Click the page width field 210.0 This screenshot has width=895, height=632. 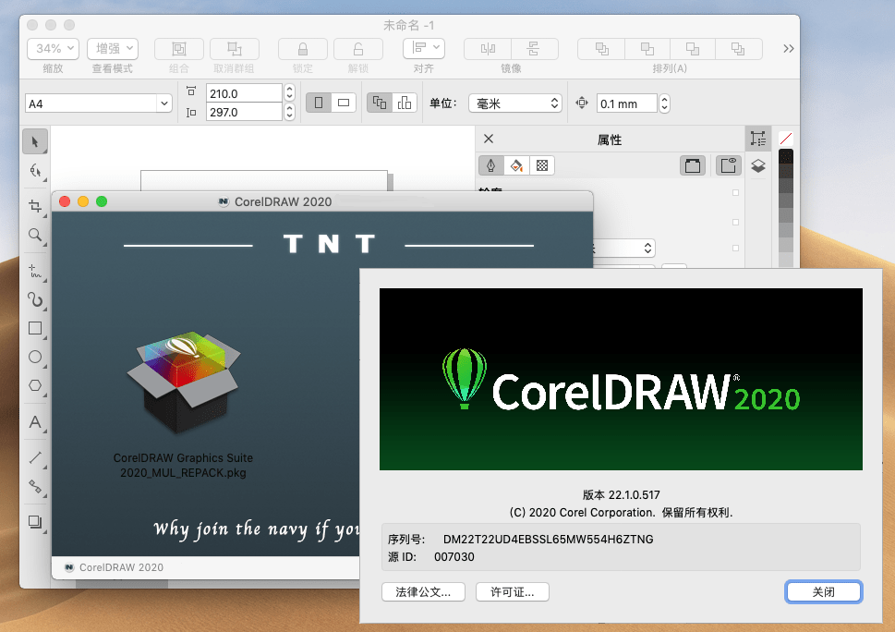(x=244, y=93)
